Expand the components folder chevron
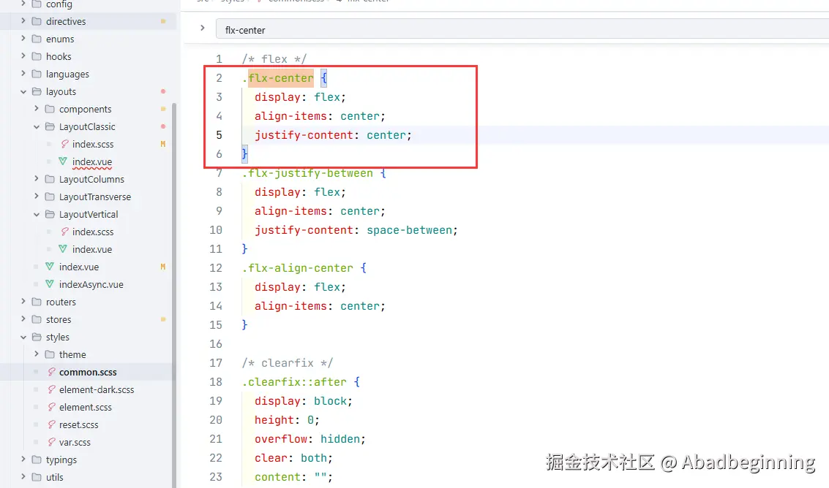Image resolution: width=829 pixels, height=488 pixels. pyautogui.click(x=36, y=109)
